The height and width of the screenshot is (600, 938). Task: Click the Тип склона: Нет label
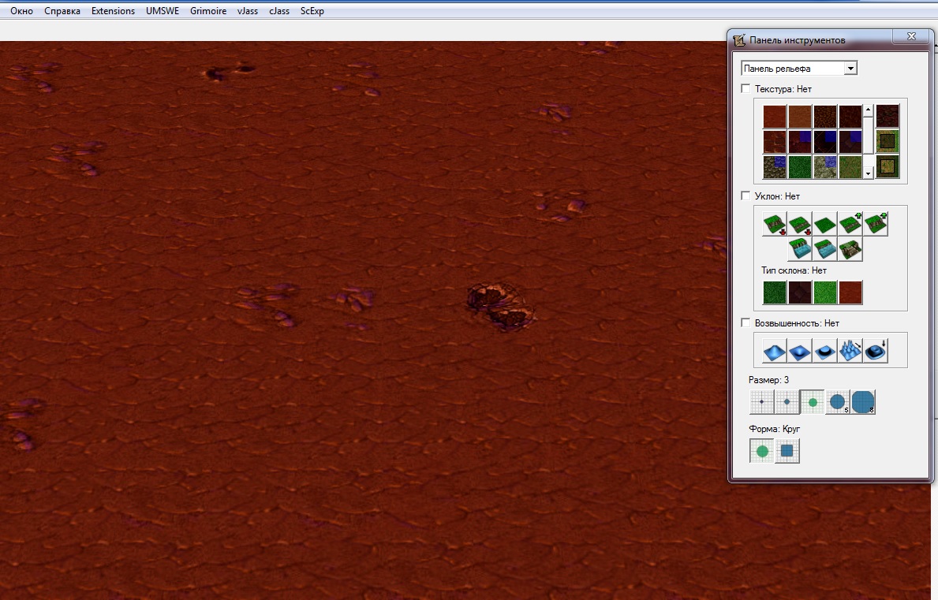(794, 270)
